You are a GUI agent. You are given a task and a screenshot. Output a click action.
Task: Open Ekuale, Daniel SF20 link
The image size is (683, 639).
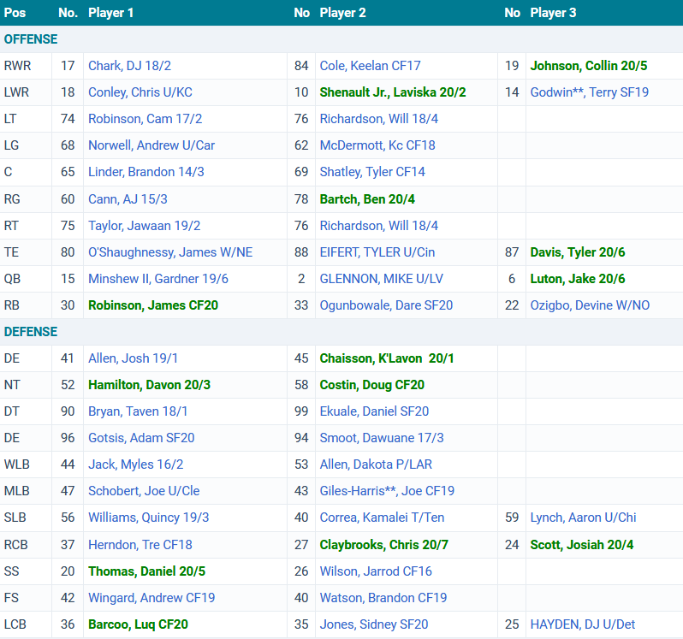click(374, 411)
